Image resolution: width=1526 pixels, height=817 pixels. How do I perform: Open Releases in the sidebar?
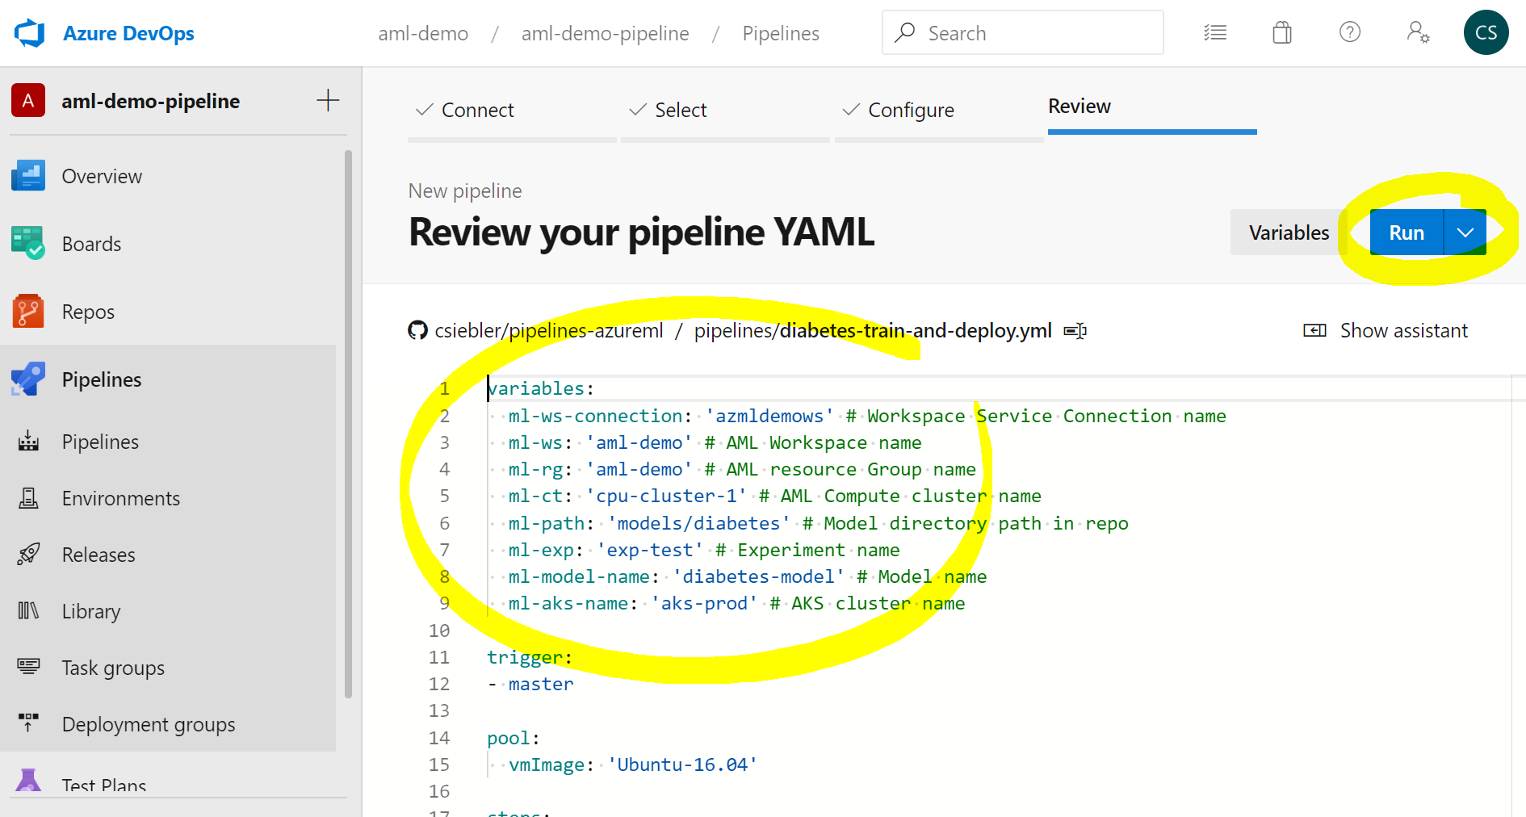[x=168, y=555]
